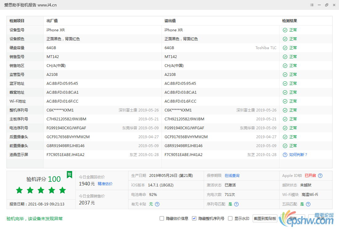Click the green check icon in 蓝牙地址 row
Screen dimensions: 339x230
(x=285, y=84)
